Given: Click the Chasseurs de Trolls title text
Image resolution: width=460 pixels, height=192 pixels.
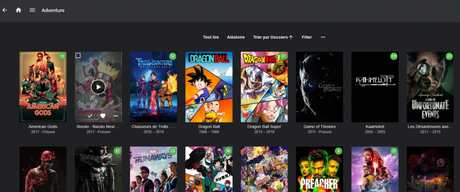Looking at the screenshot, I should (x=153, y=126).
